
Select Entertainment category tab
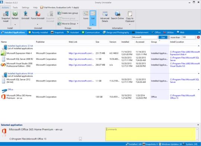tap(140, 33)
